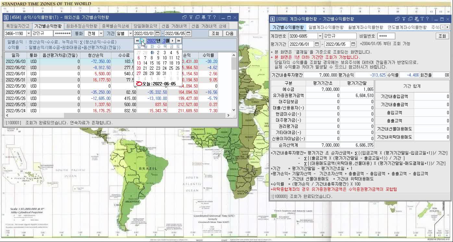453x242 pixels.
Task: Click horizontal scrollbar right arrow in window 4564
Action: (229, 115)
